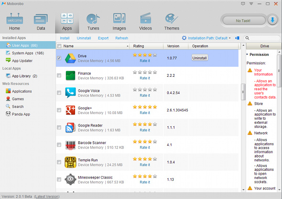Switch to the Tunes section
282x199 pixels.
coord(93,22)
